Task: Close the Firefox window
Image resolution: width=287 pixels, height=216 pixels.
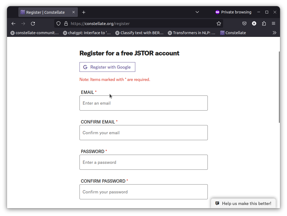Action: point(275,12)
